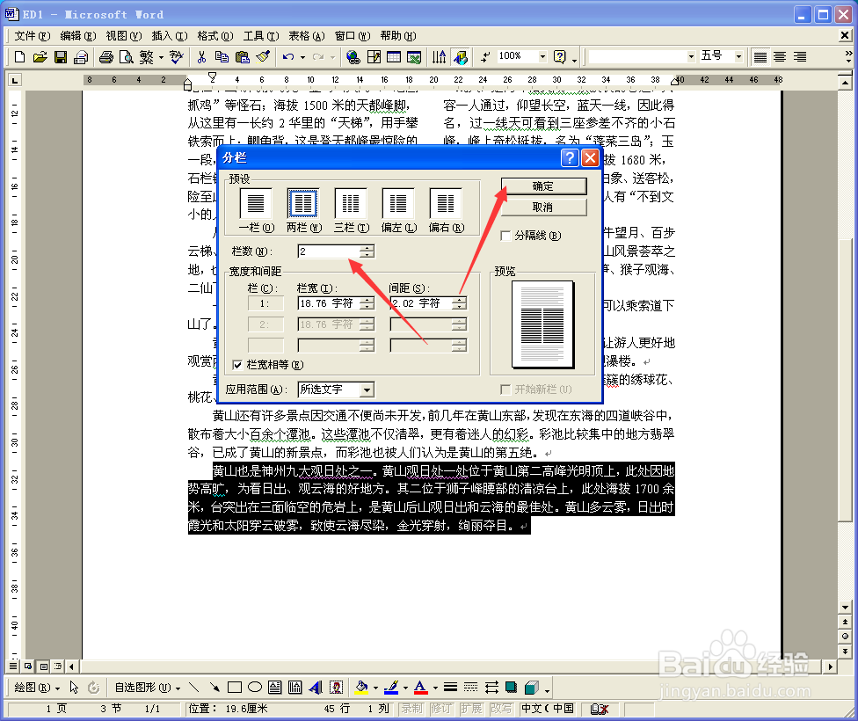Select the Oval shape tool
Viewport: 858px width, 721px height.
tap(255, 687)
